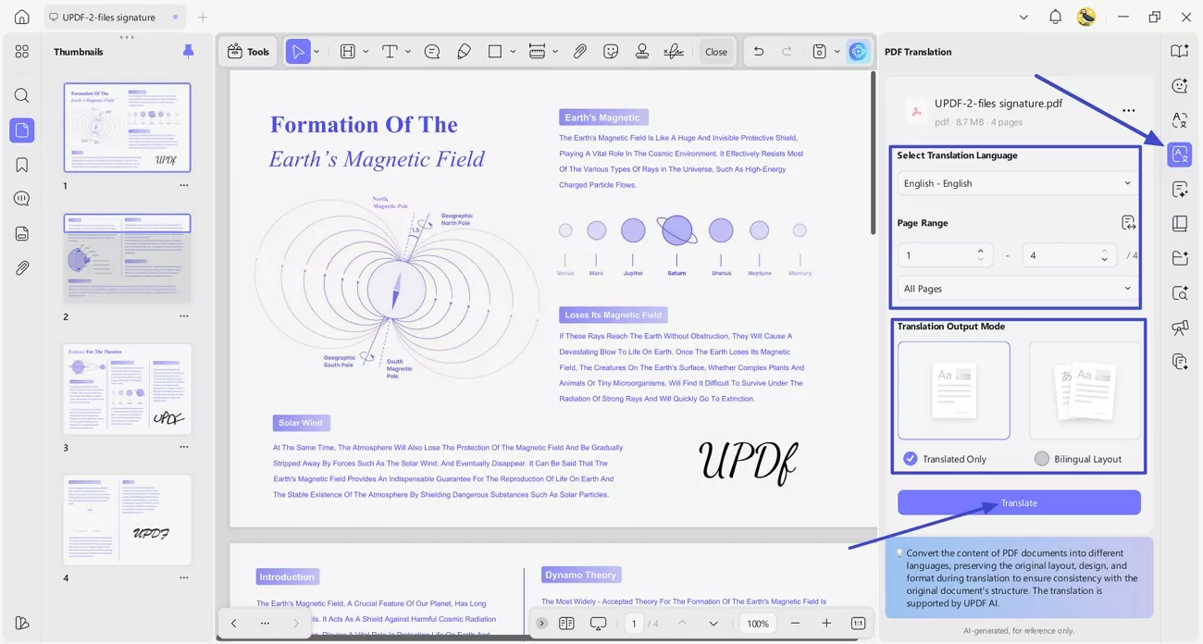Expand the shape tool dropdown arrow
1203x644 pixels.
click(513, 52)
